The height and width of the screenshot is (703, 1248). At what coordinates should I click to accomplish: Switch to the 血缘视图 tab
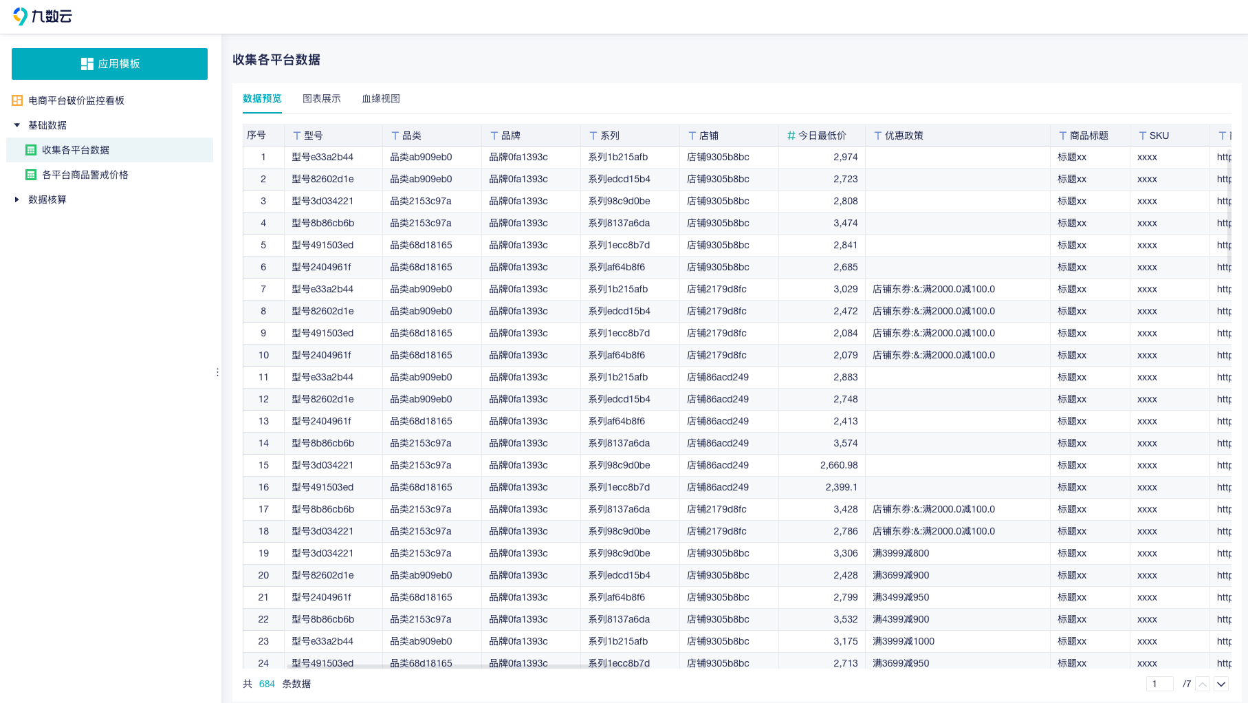pyautogui.click(x=380, y=98)
